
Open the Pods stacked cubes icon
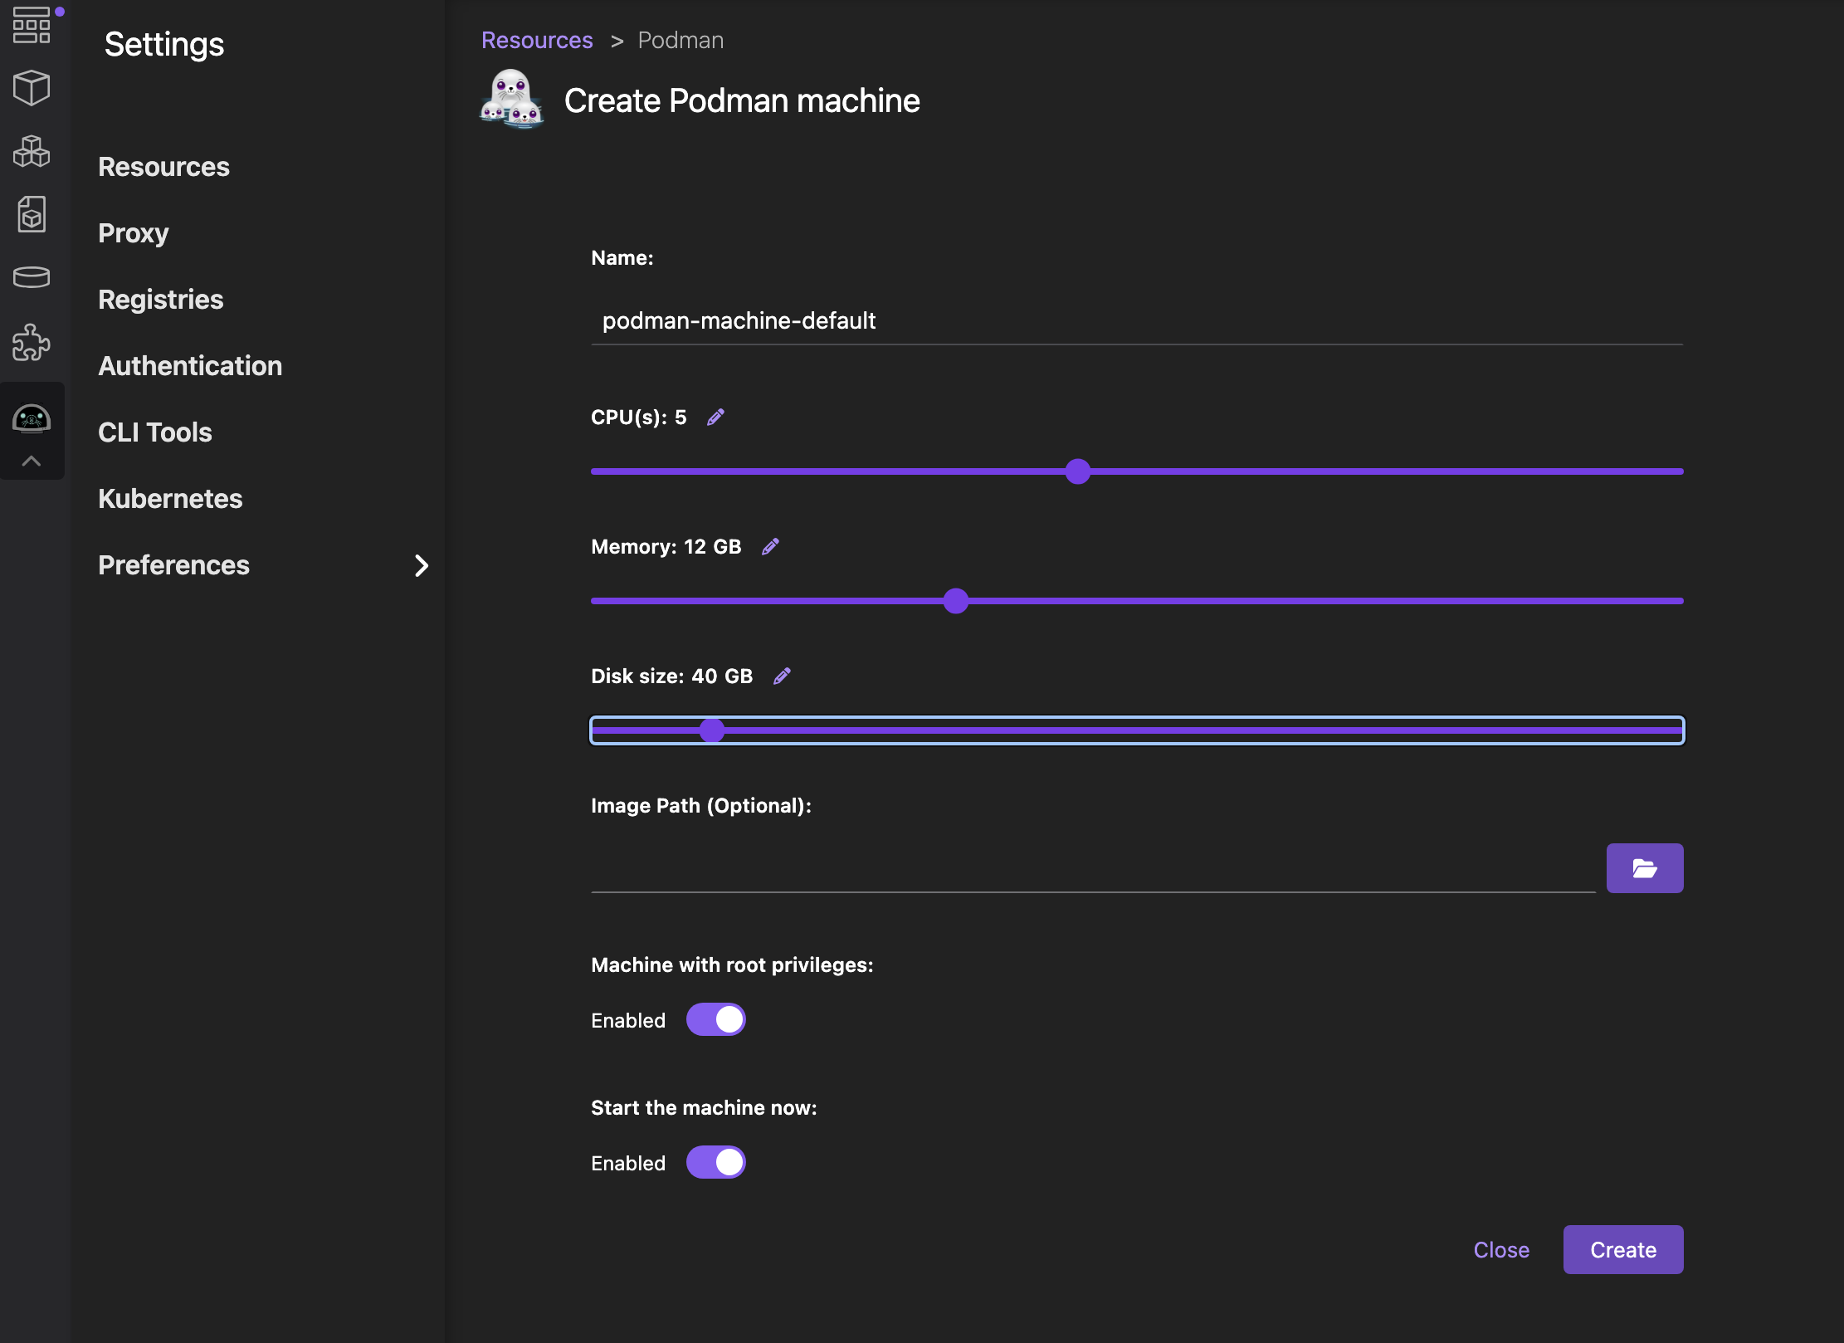[32, 151]
